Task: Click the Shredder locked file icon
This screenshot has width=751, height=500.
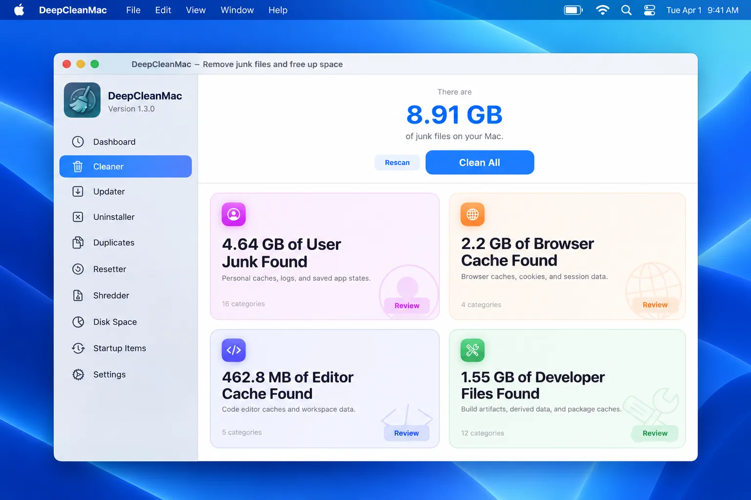Action: pyautogui.click(x=78, y=295)
